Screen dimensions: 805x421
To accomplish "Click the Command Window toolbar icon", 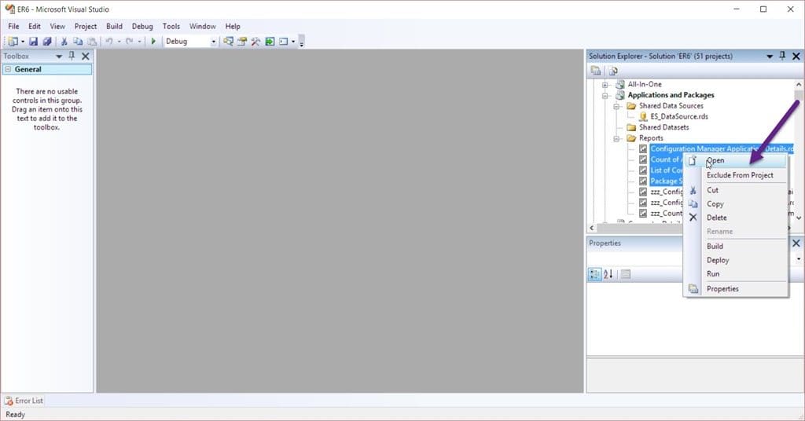I will coord(283,42).
